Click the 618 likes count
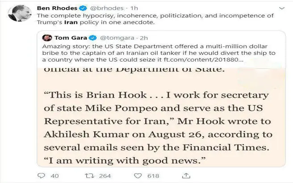The image size is (293, 183). [x=153, y=176]
